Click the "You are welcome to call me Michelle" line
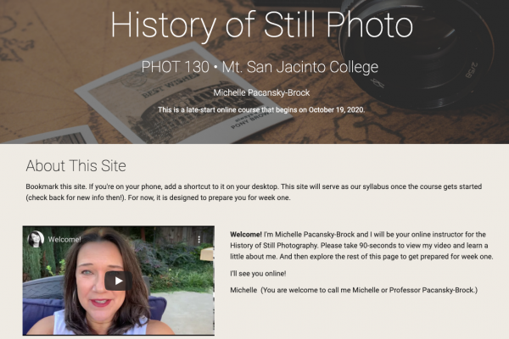Viewport: 509px width, 339px height. pos(354,291)
